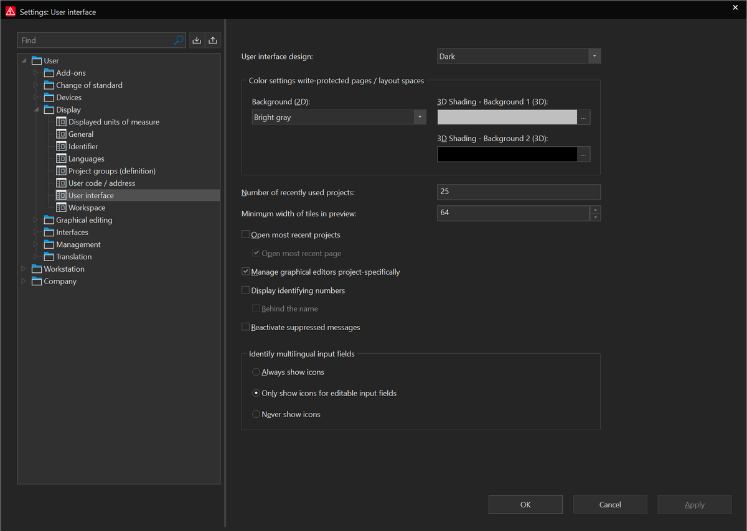This screenshot has height=531, width=747.
Task: Select Project groups (definition) tree item
Action: pyautogui.click(x=111, y=171)
